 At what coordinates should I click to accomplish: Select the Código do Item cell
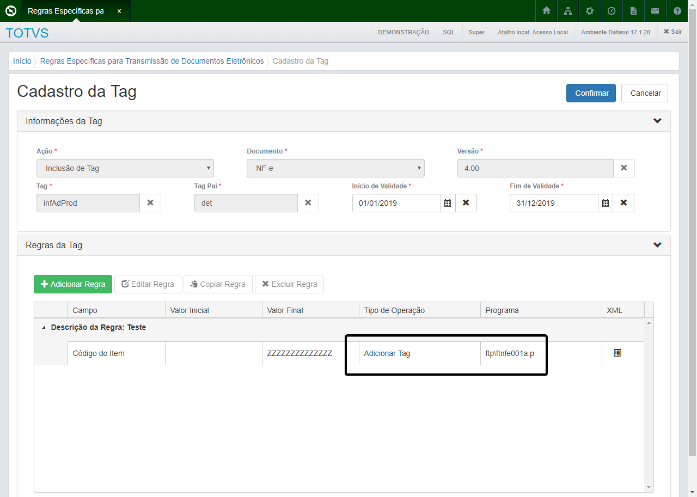click(x=116, y=353)
